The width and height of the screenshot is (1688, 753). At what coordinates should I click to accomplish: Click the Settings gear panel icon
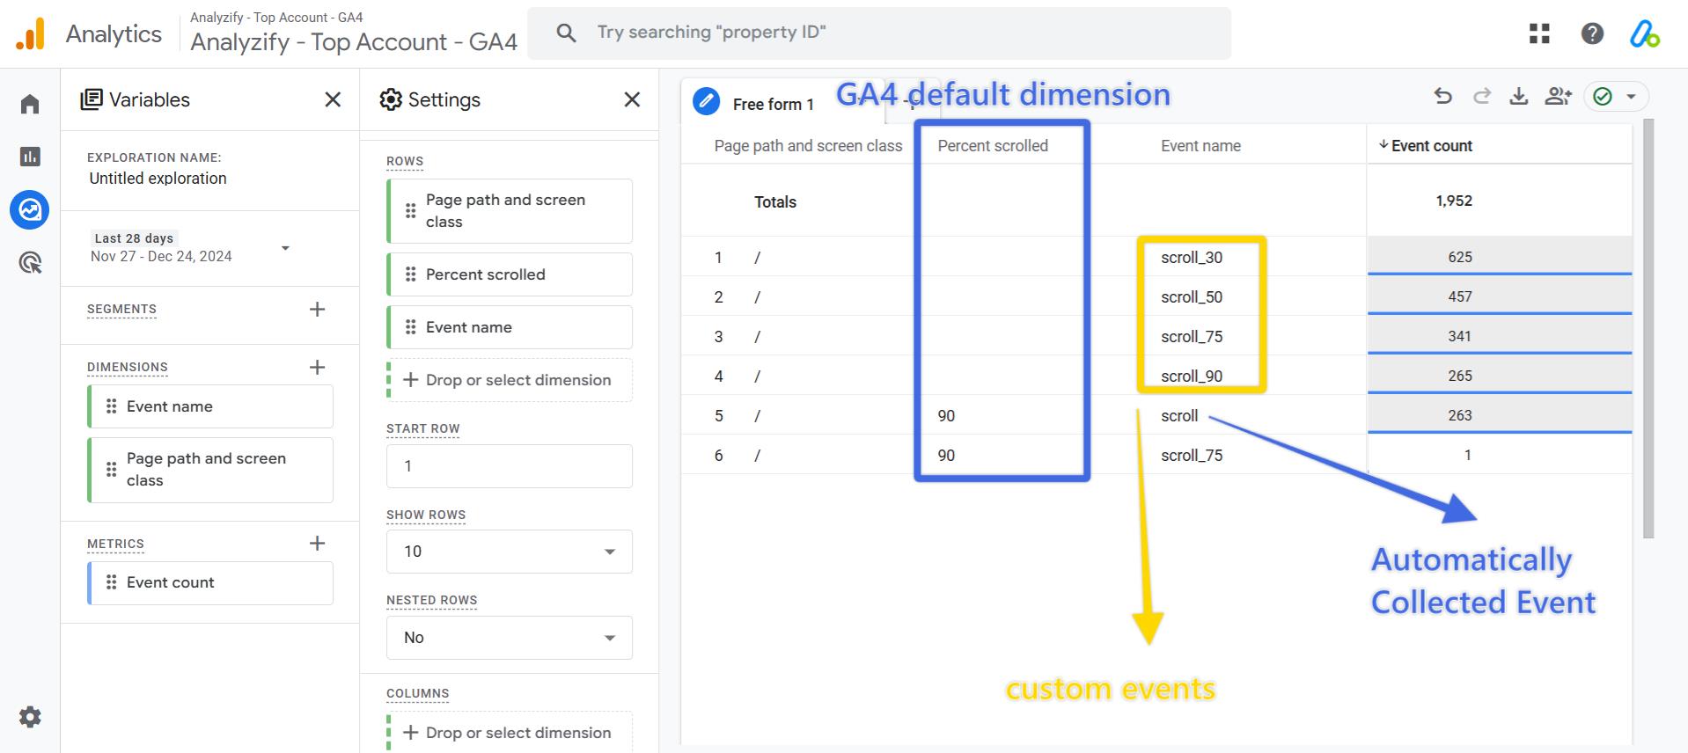(391, 99)
